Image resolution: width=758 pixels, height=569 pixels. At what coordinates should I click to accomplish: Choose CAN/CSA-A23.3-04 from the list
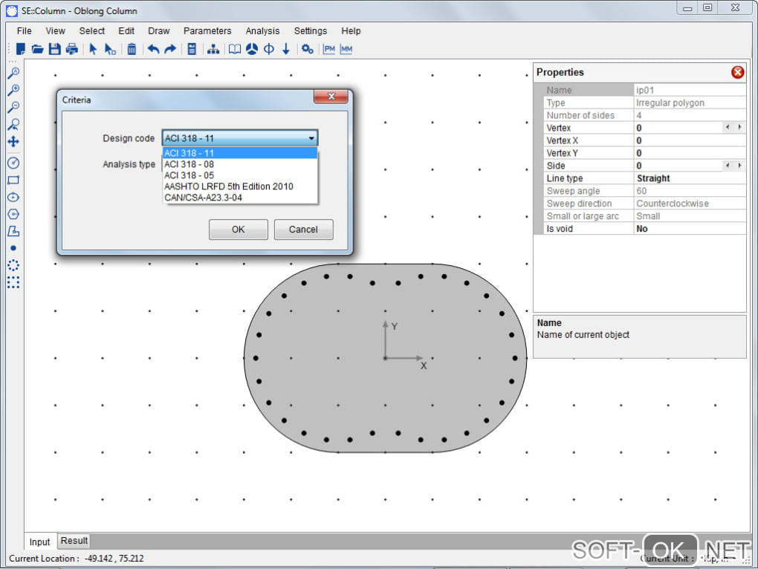tap(204, 198)
